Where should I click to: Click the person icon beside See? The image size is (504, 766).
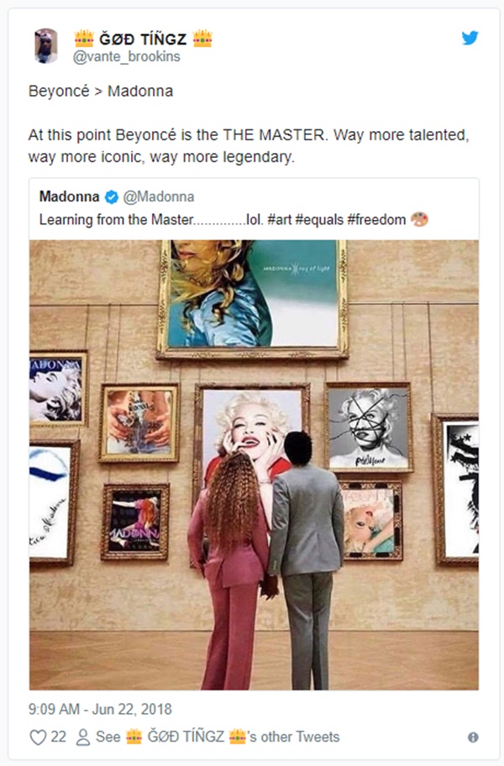[x=83, y=737]
